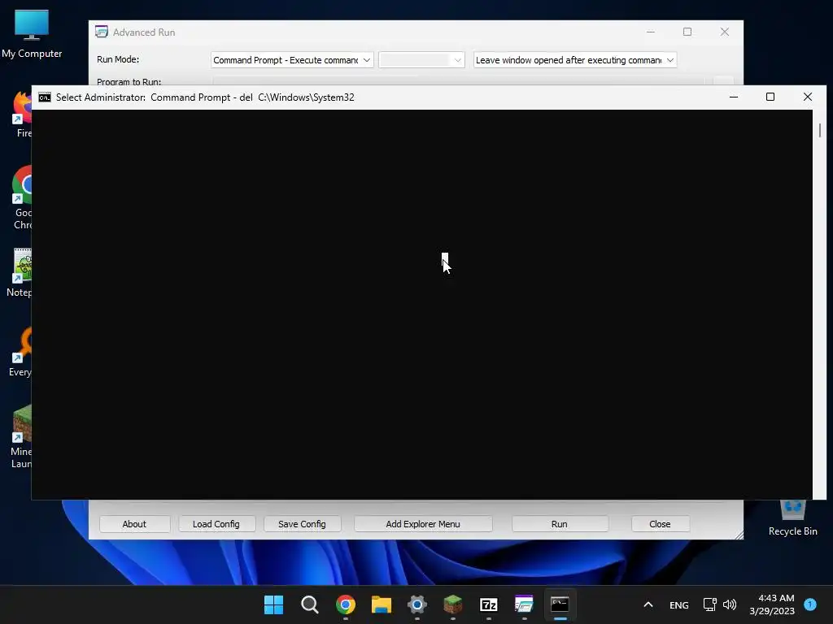Switch to Advanced Run via its taskbar icon

(524, 604)
